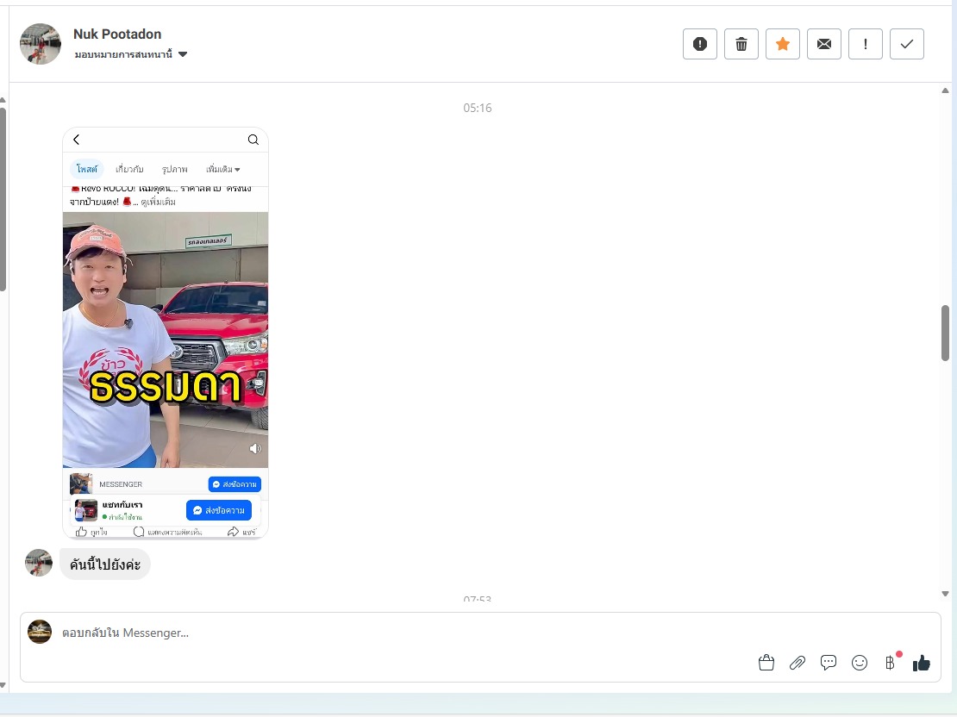Click chat scrollbar up arrow at right
This screenshot has width=957, height=717.
(946, 90)
